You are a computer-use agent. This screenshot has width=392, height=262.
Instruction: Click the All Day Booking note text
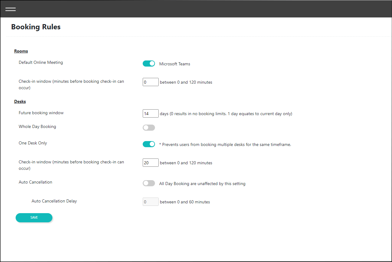coord(202,184)
